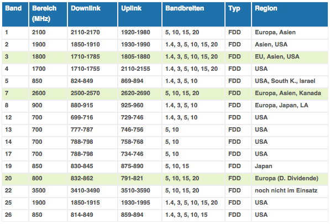The height and width of the screenshot is (224, 330).
Task: Select Band 26 row number cell
Action: (8, 215)
